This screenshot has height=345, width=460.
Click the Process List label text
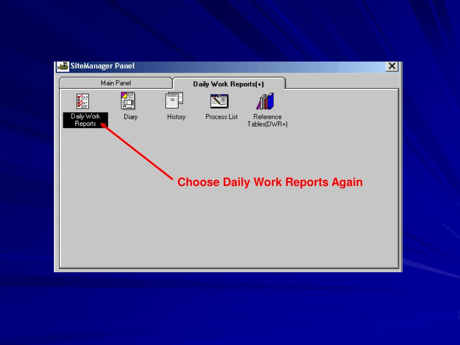click(x=221, y=117)
